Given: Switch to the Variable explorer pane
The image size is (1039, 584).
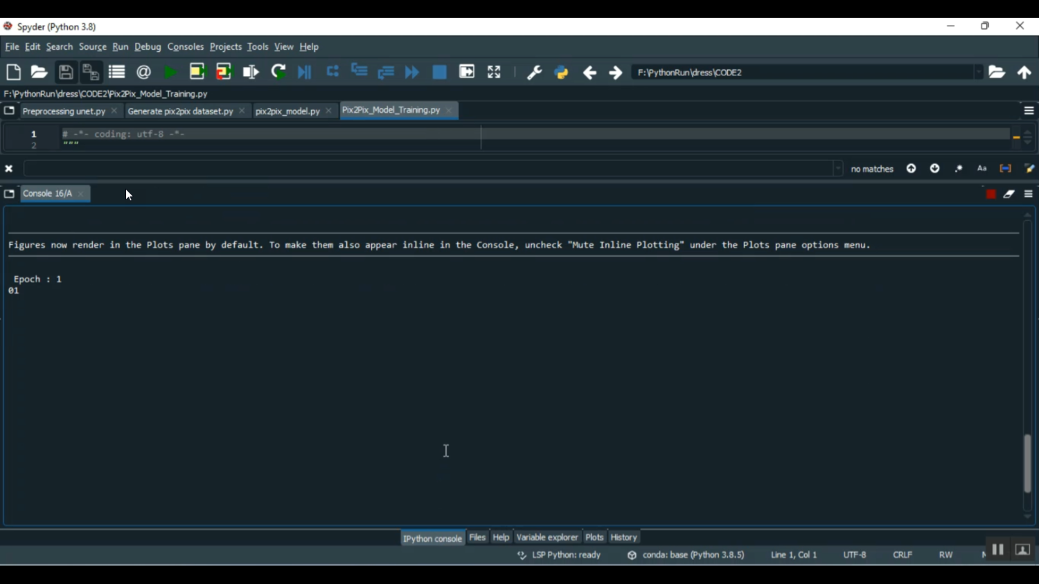Looking at the screenshot, I should (x=547, y=538).
